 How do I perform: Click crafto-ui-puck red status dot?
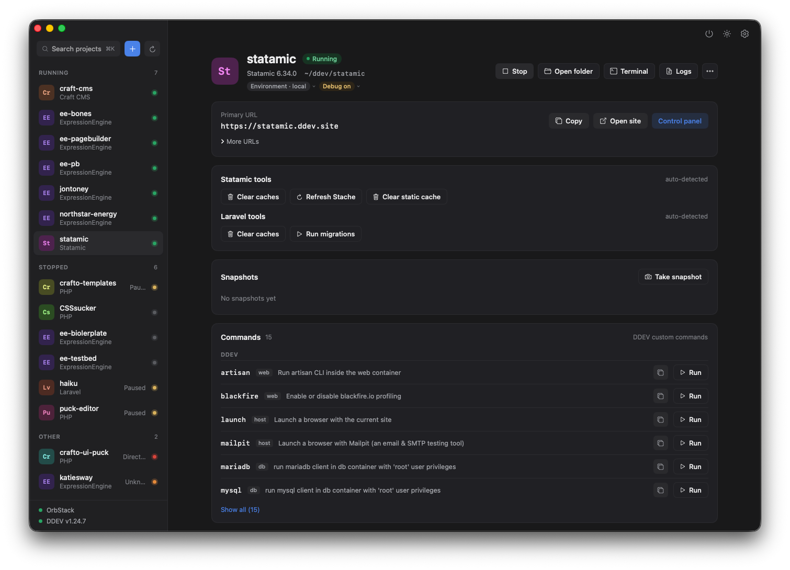coord(154,457)
